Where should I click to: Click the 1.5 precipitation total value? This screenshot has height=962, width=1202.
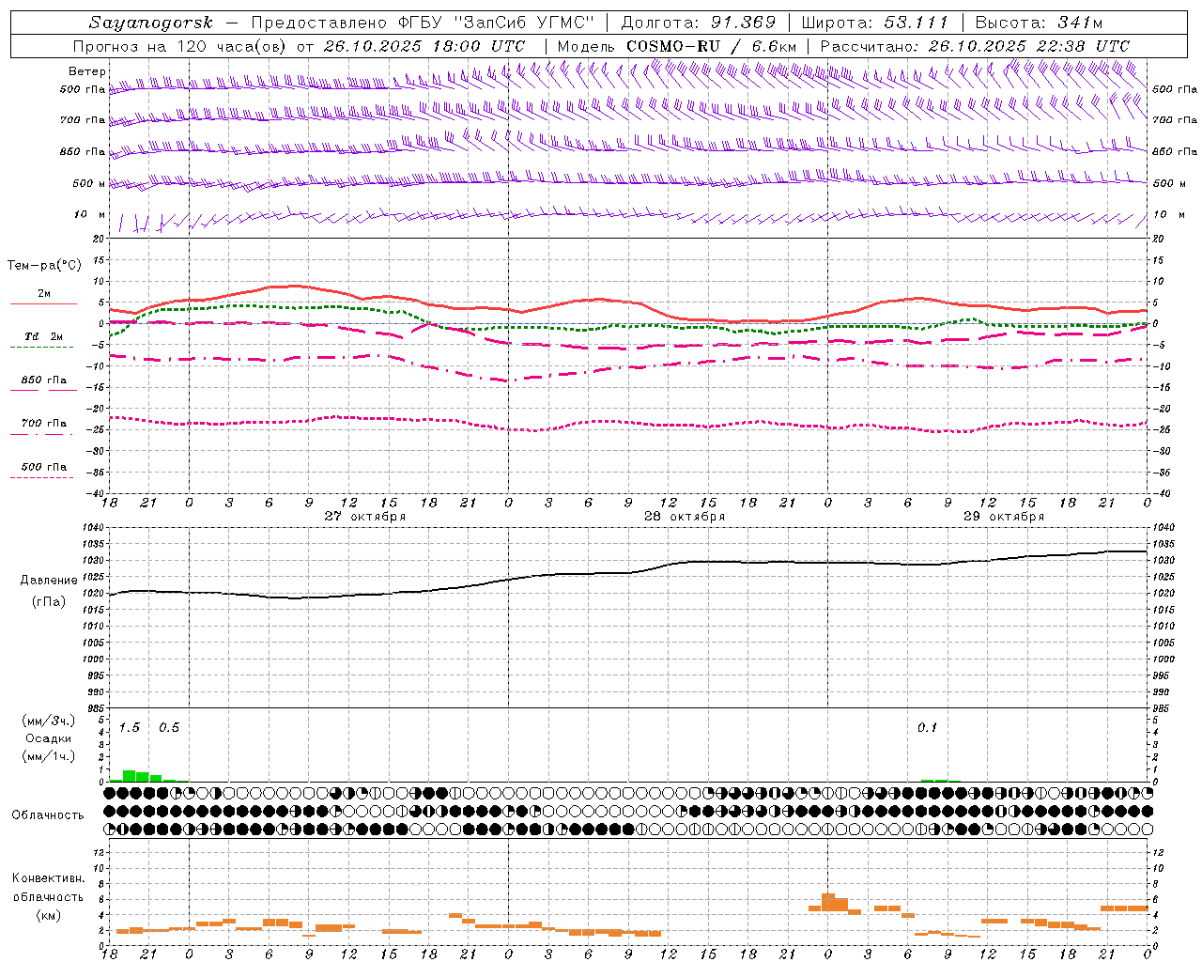(130, 728)
